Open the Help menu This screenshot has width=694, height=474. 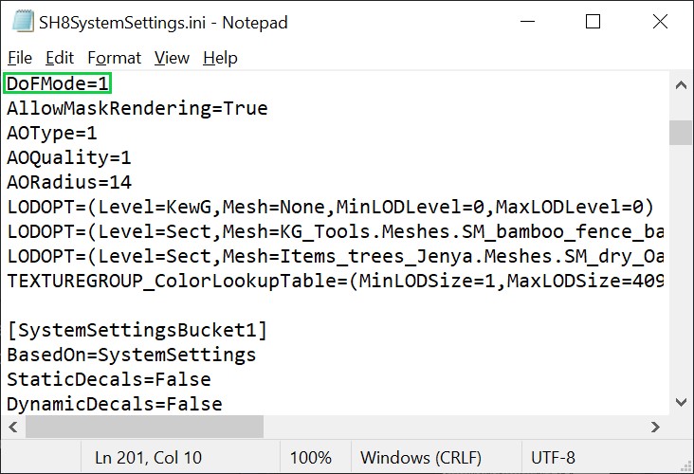pos(220,58)
